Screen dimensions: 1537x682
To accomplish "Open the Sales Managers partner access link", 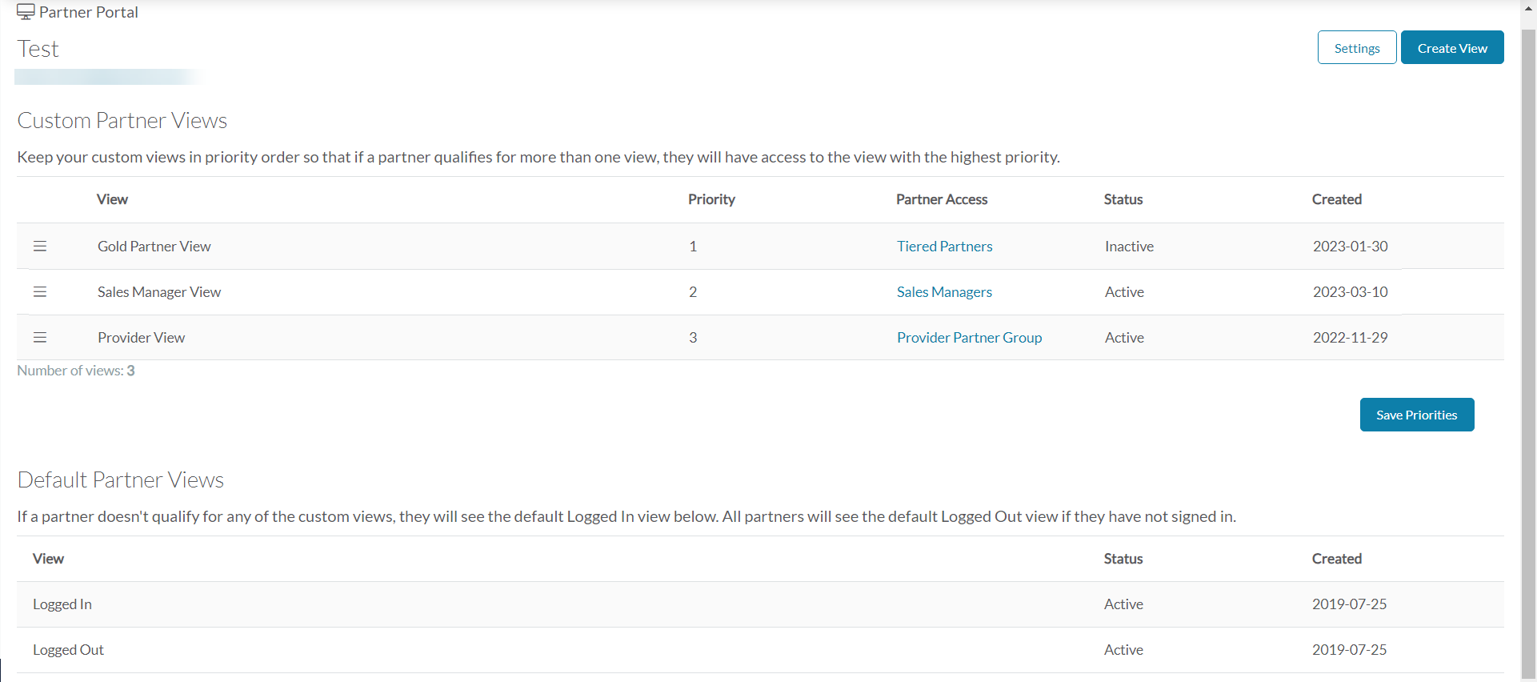I will (x=944, y=291).
